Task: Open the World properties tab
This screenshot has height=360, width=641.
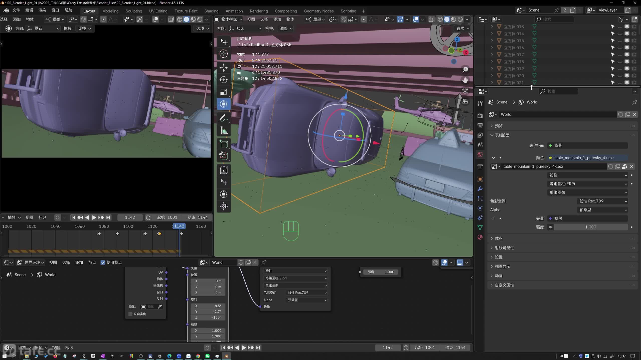Action: [x=480, y=154]
